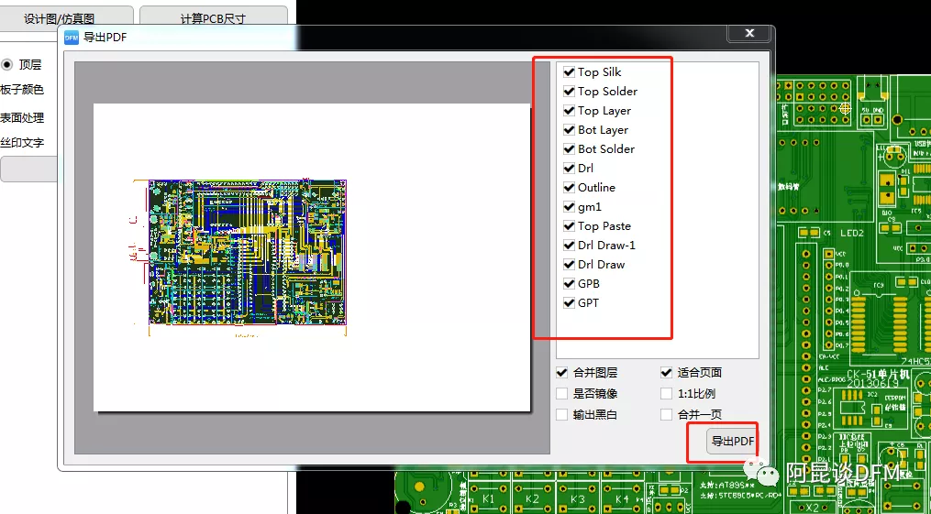Toggle the Outline layer checkbox

pyautogui.click(x=570, y=187)
